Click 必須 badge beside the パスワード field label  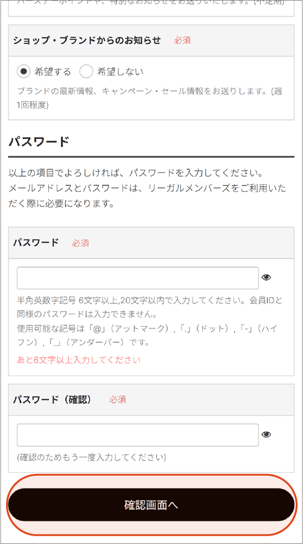click(x=80, y=243)
